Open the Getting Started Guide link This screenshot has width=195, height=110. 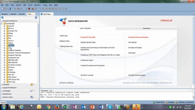point(88,42)
